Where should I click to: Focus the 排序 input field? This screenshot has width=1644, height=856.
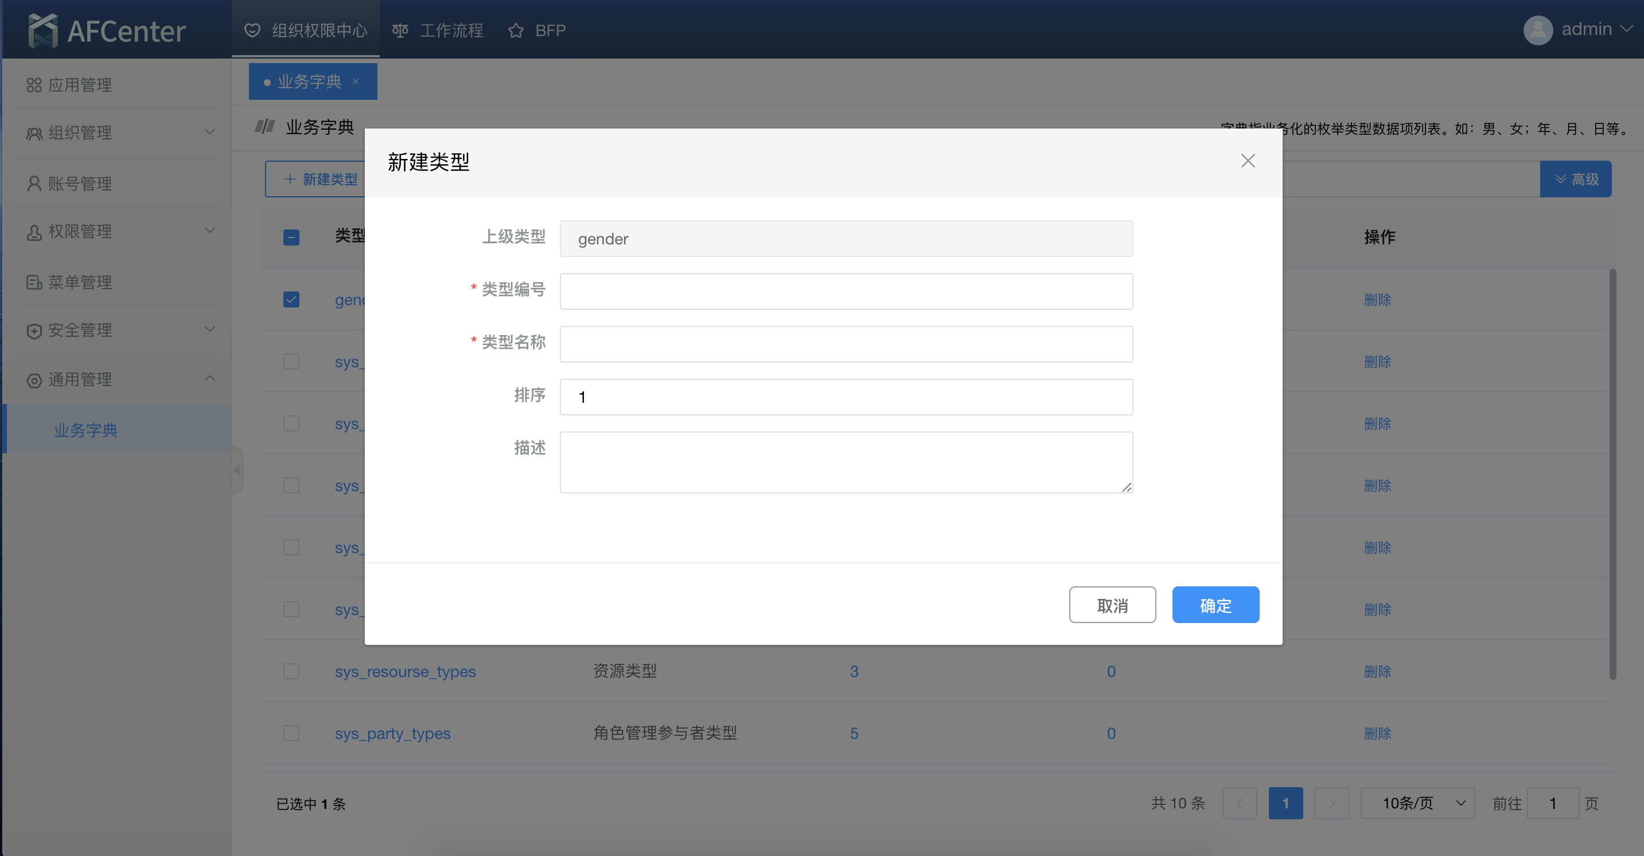coord(846,397)
